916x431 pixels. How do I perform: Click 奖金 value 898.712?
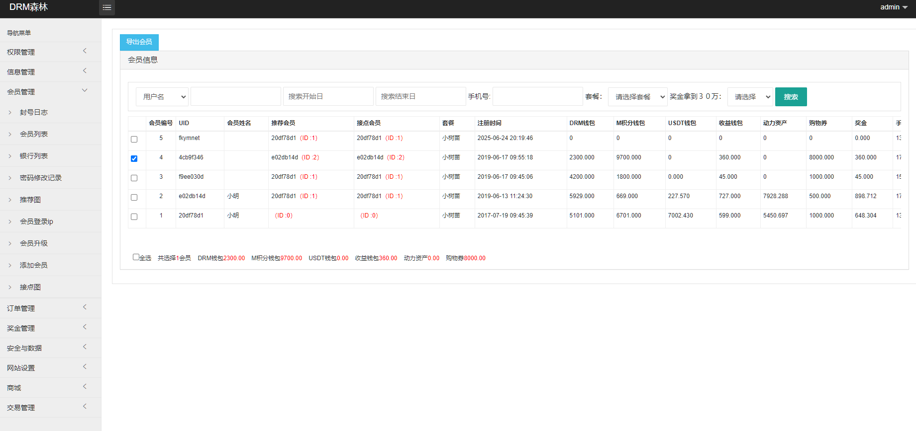tap(866, 196)
